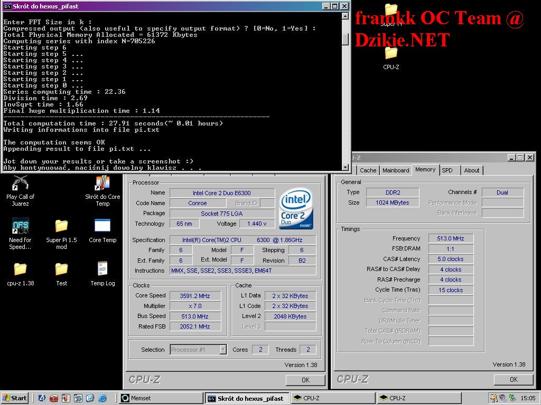Screen dimensions: 541x405
Task: Click the Total computation time line
Action: tap(113, 123)
